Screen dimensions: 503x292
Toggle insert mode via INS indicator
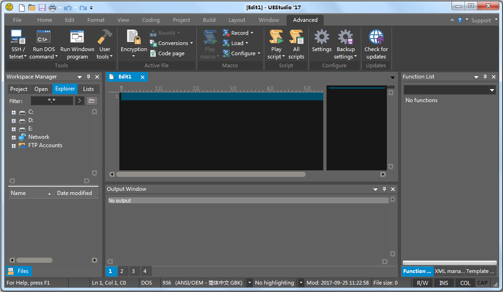[443, 283]
